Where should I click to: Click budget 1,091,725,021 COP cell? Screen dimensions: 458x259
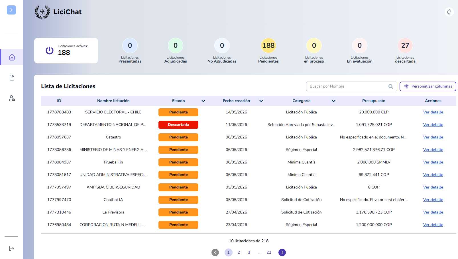pos(374,125)
